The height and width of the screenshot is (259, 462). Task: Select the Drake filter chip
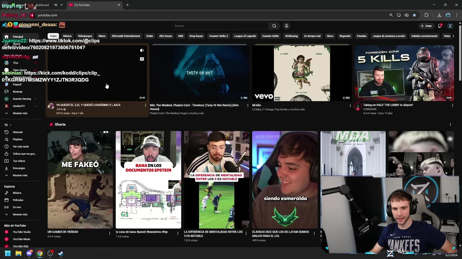click(149, 36)
